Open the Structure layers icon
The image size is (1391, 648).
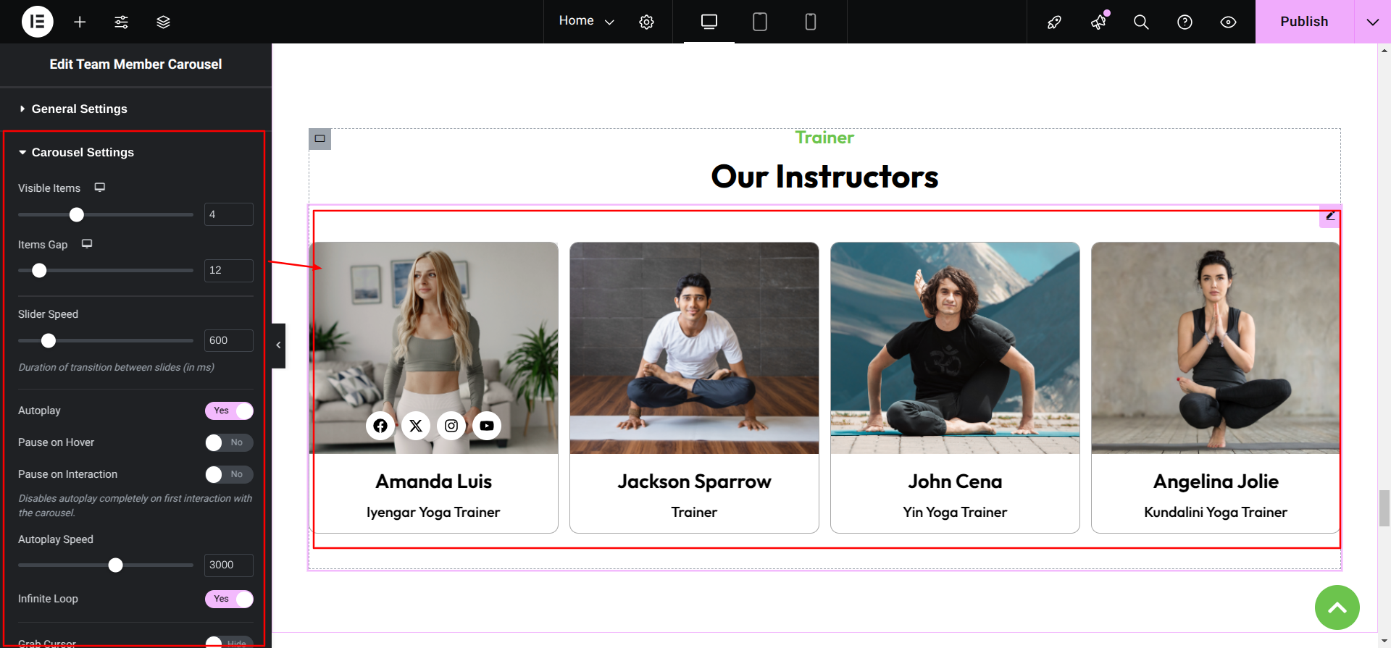tap(163, 22)
